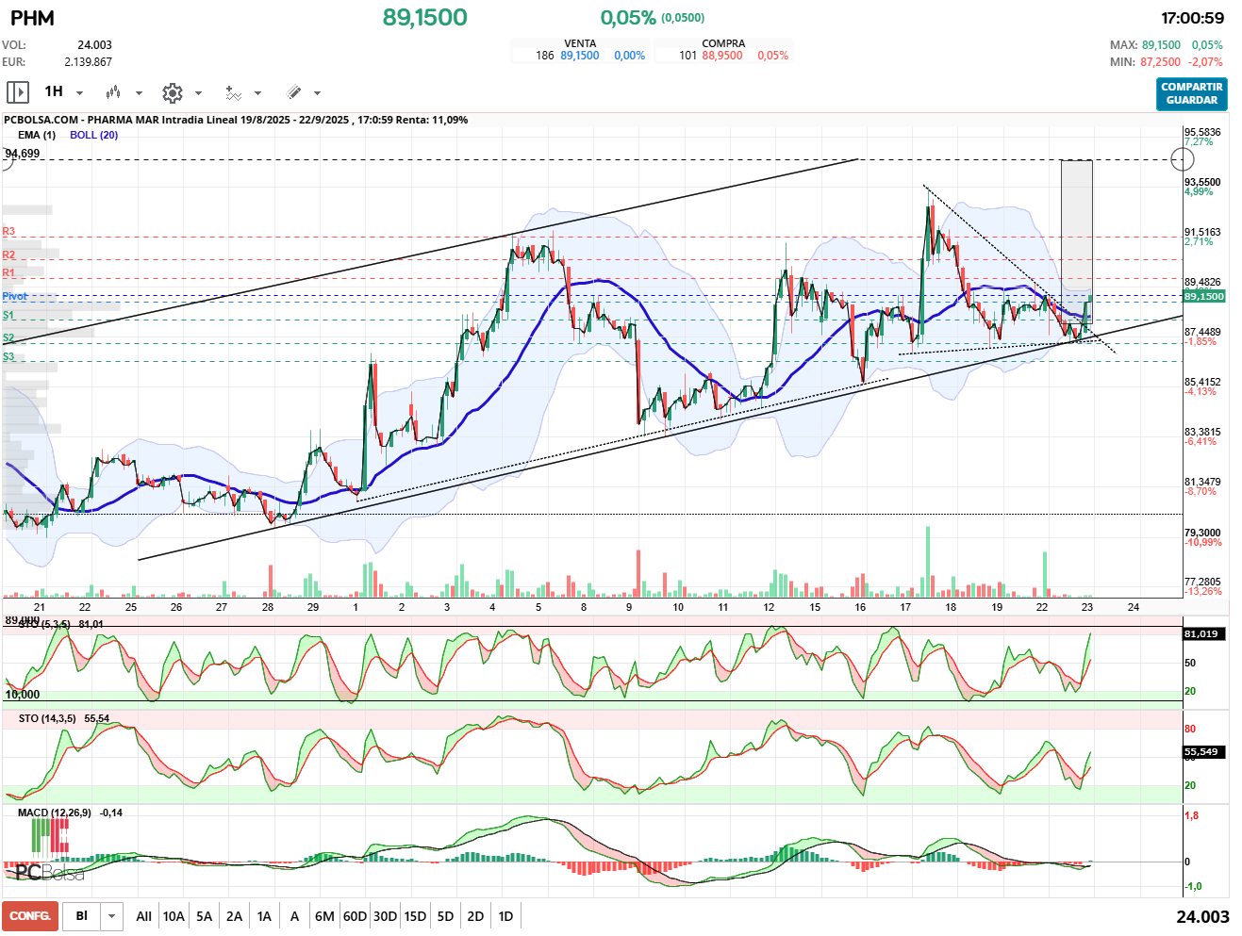Screen dimensions: 1242x936
Task: Choose the 30D range option
Action: pos(385,916)
